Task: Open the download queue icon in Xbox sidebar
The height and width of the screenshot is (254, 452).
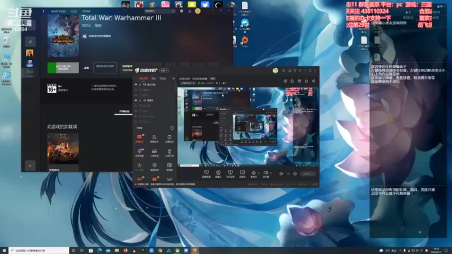Action: [30, 41]
